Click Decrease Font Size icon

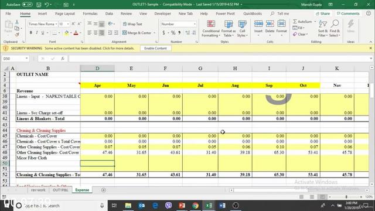[79, 24]
